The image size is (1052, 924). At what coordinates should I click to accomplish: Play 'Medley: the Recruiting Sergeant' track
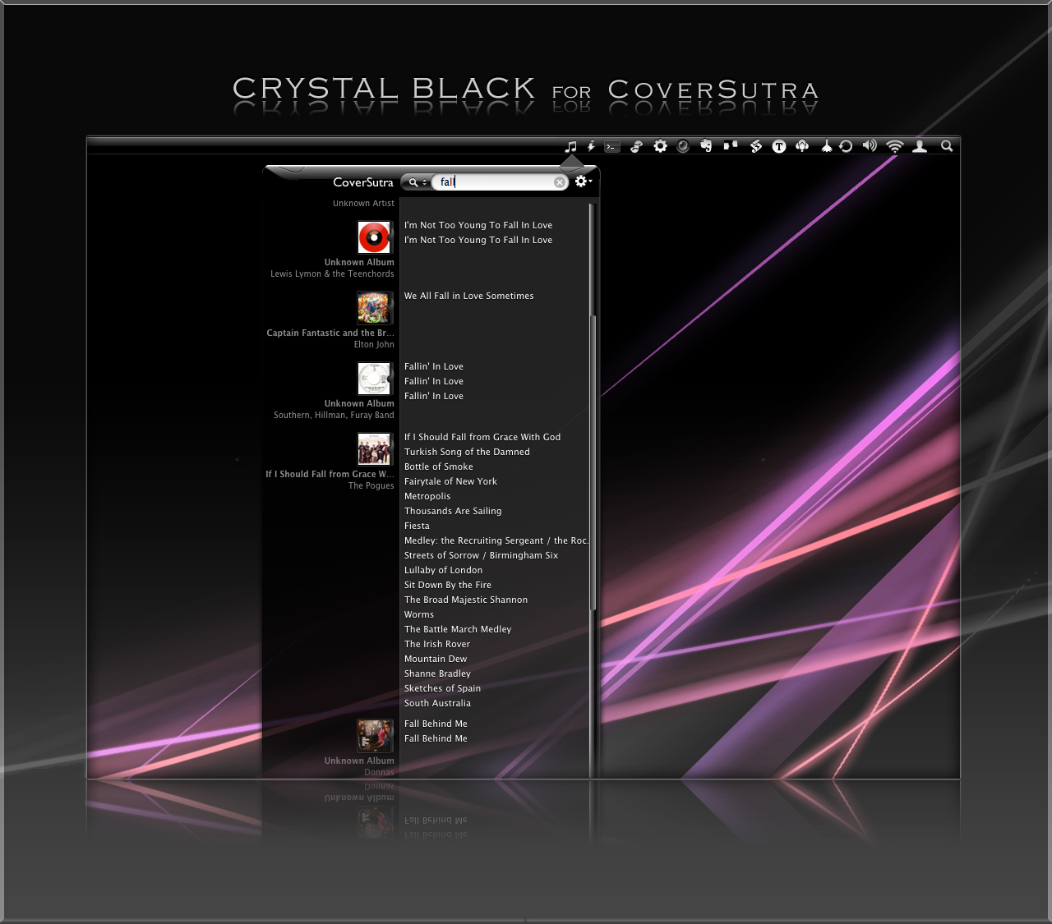point(496,540)
